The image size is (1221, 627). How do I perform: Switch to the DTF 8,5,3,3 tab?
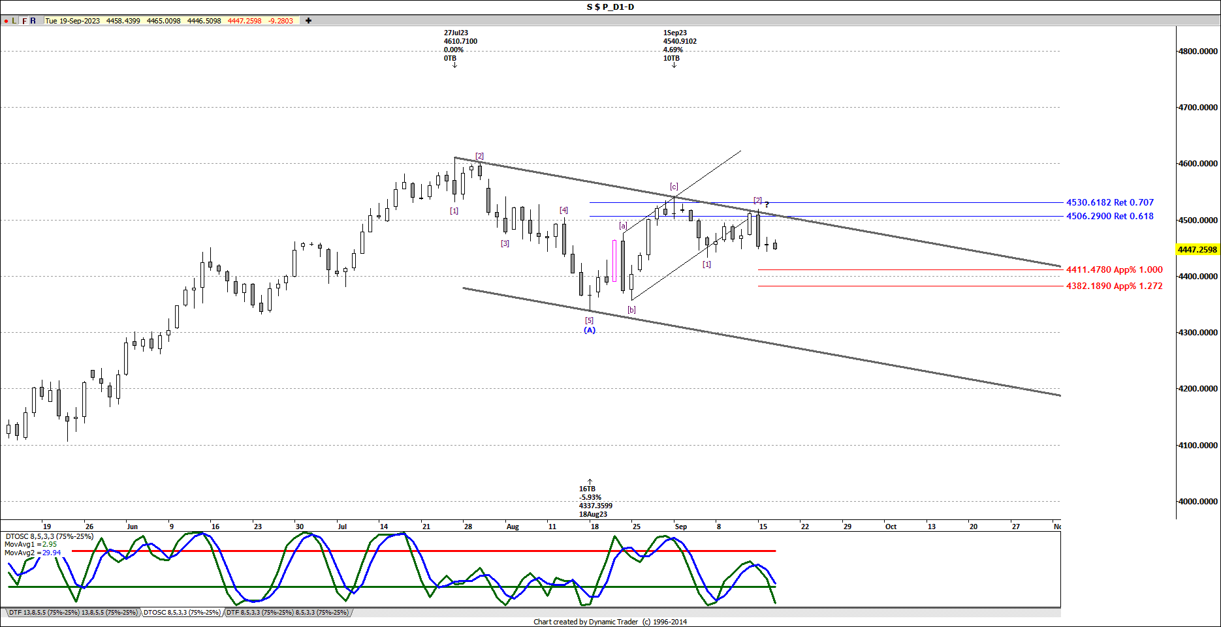[x=287, y=613]
